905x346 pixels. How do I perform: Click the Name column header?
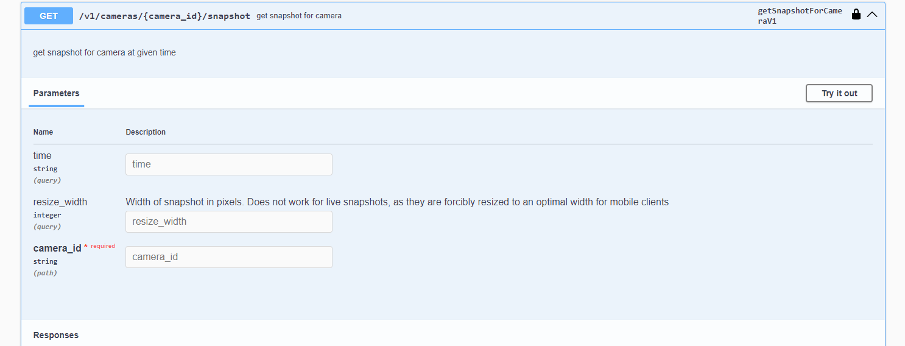(43, 132)
